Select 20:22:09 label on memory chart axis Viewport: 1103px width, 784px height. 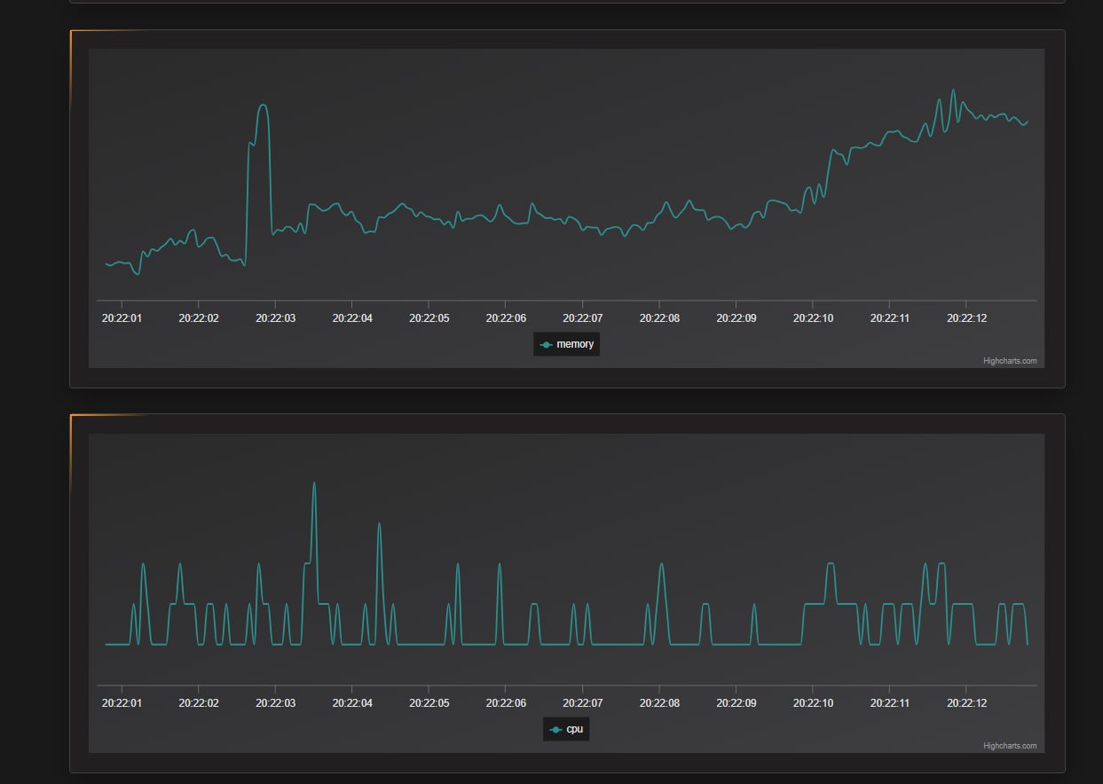point(737,318)
